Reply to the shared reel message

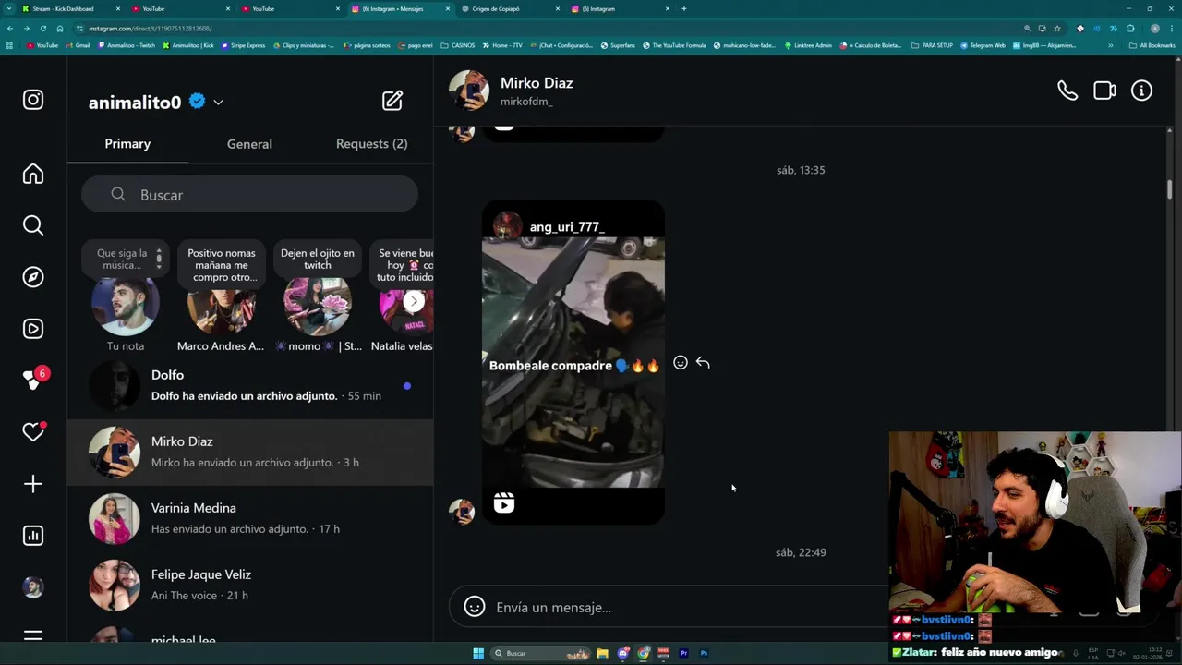click(703, 363)
